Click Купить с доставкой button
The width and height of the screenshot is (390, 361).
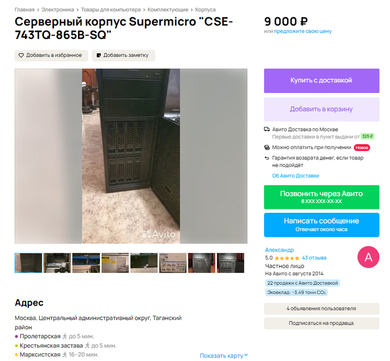[x=321, y=81]
